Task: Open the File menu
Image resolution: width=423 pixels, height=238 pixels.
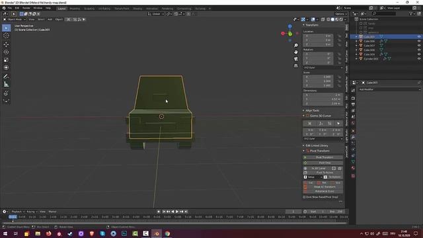Action: point(10,8)
